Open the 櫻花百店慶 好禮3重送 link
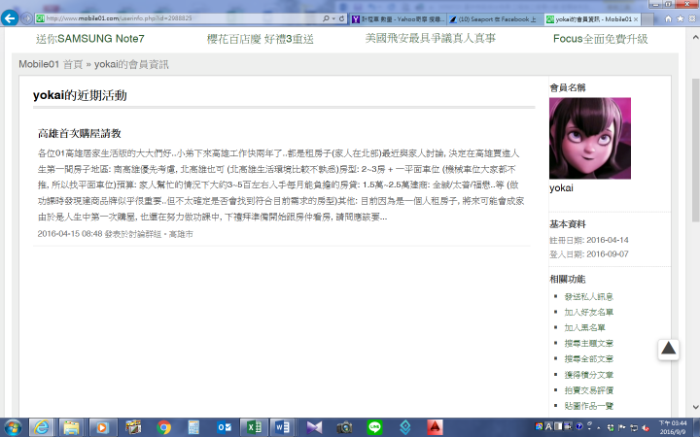 260,39
